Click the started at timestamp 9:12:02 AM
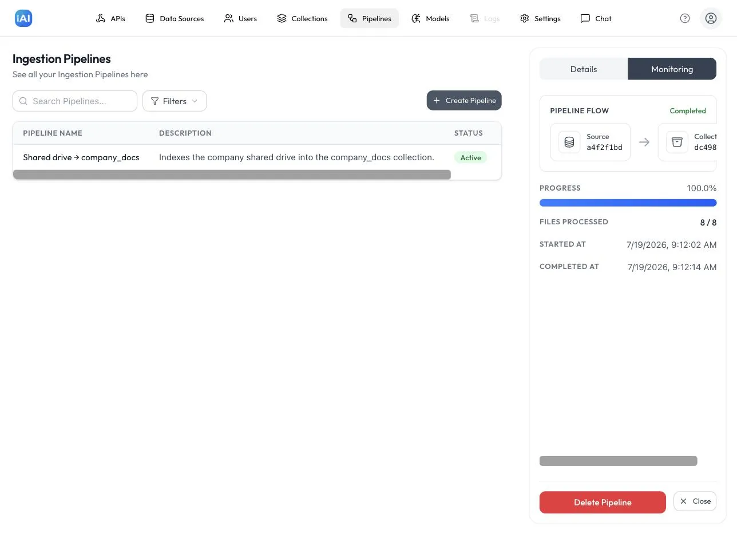The height and width of the screenshot is (534, 737). click(x=671, y=245)
